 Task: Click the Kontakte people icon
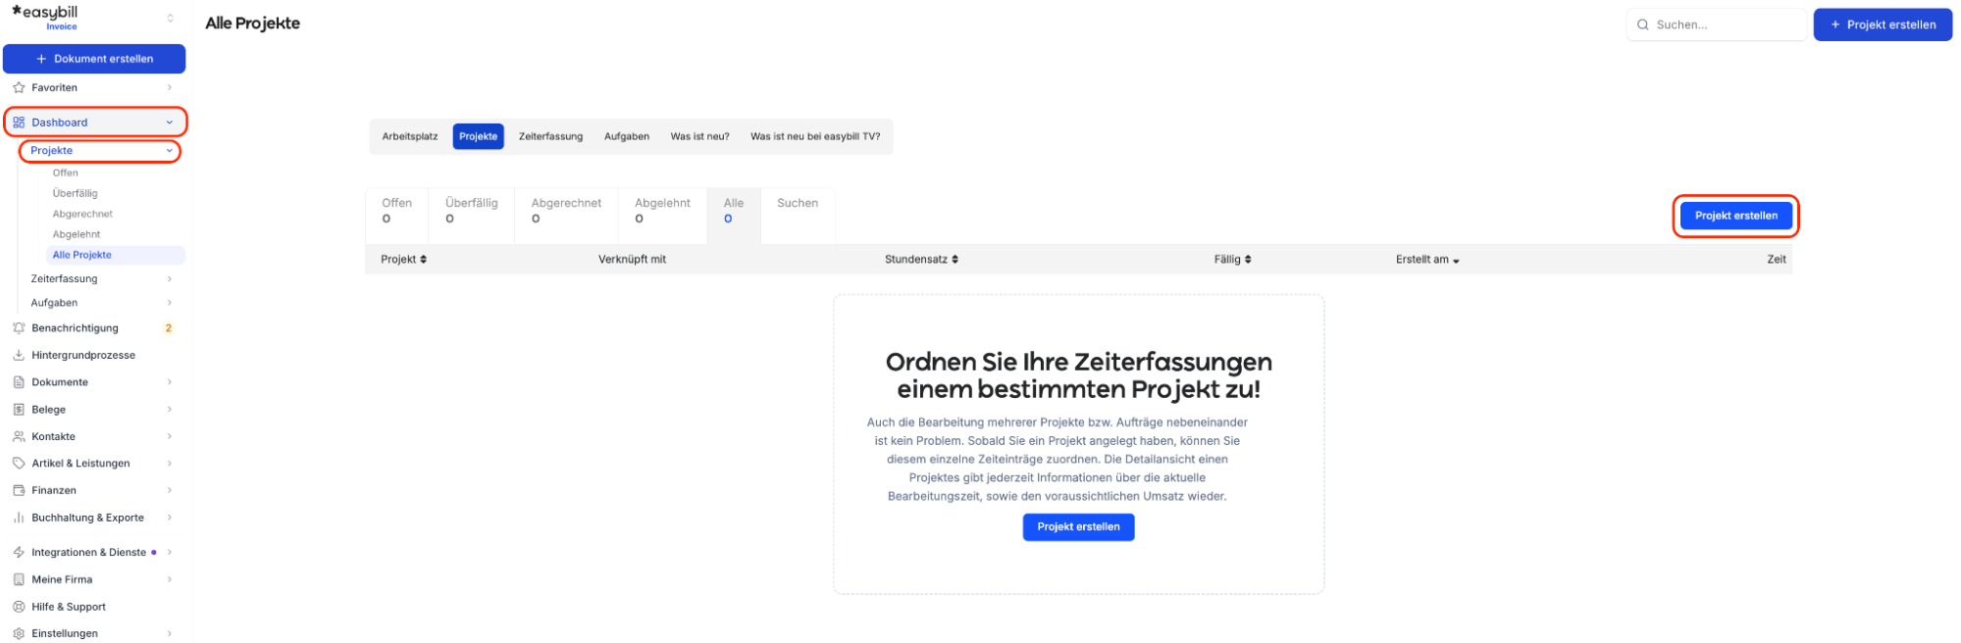tap(19, 436)
